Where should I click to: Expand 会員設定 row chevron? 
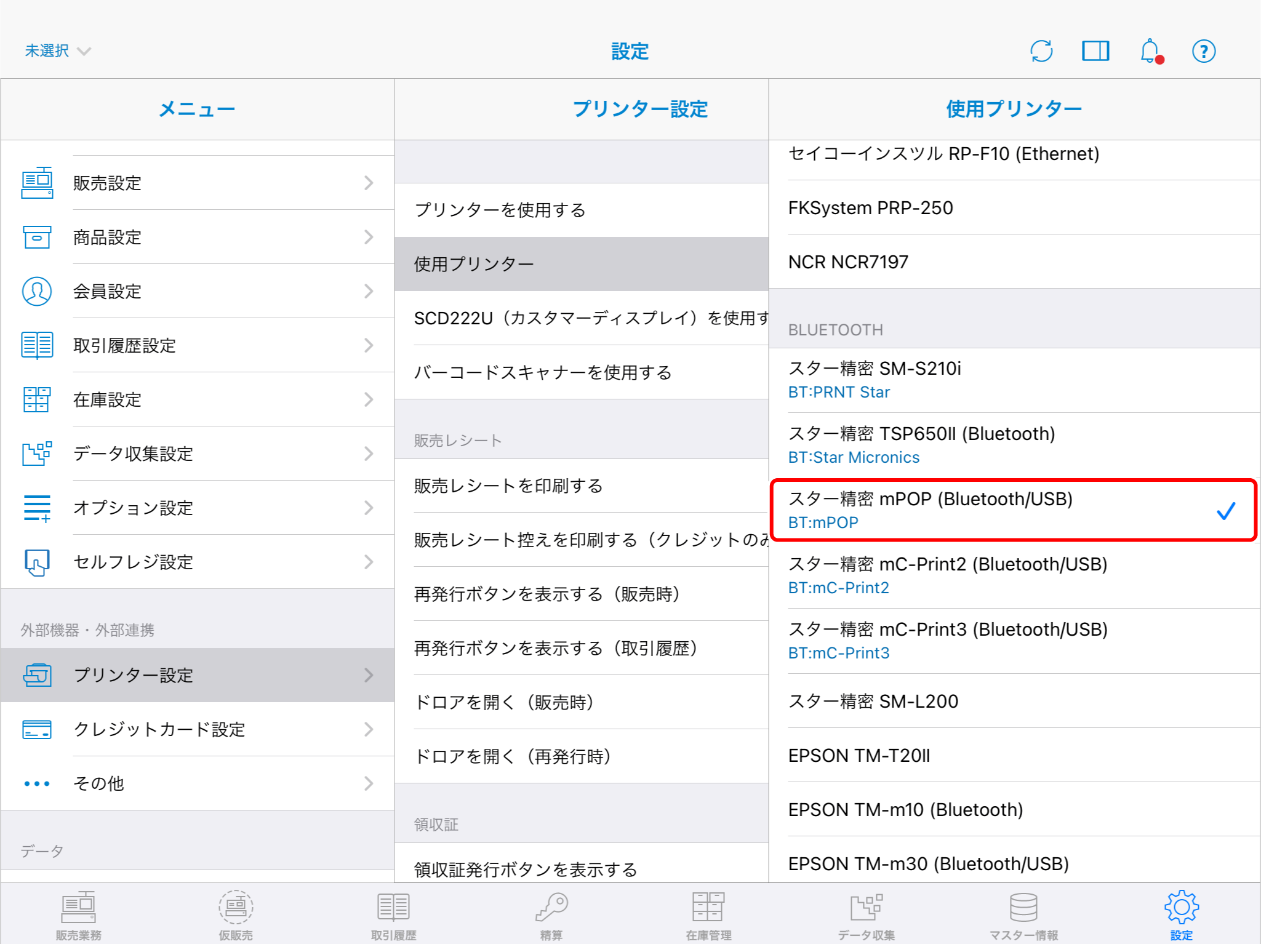click(369, 291)
